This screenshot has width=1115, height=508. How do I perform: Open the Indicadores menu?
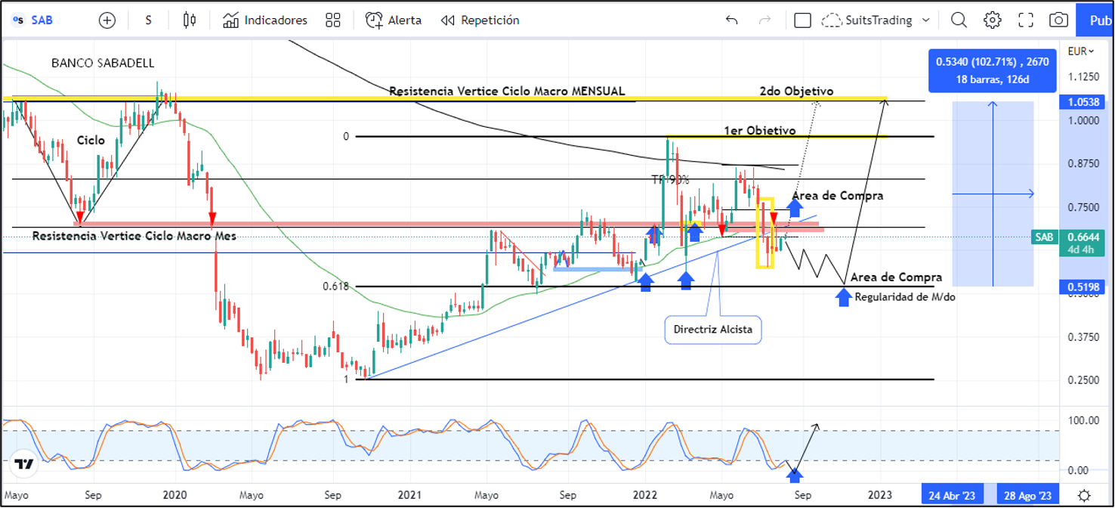[265, 20]
